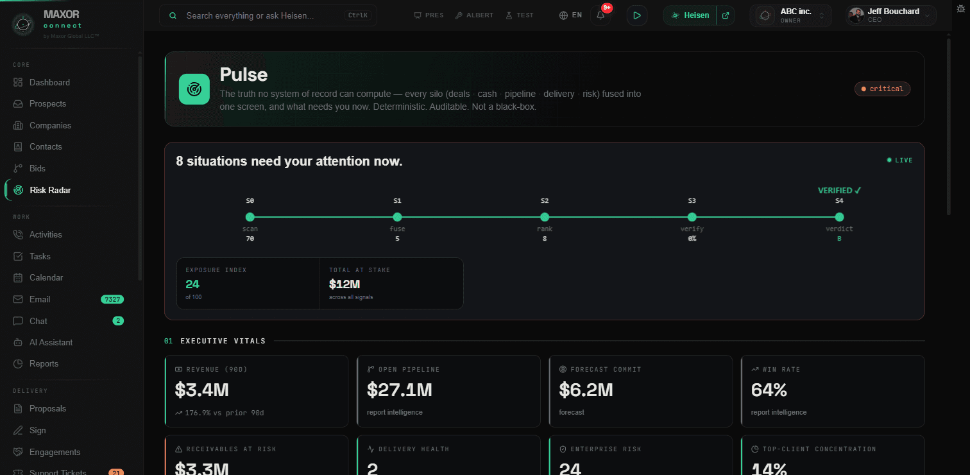Image resolution: width=970 pixels, height=475 pixels.
Task: Open the notifications bell icon
Action: [x=600, y=15]
